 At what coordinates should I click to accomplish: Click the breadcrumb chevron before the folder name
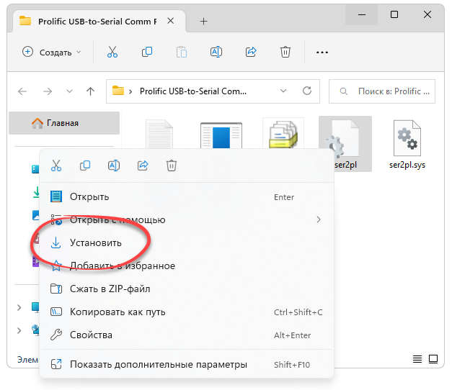[x=130, y=91]
